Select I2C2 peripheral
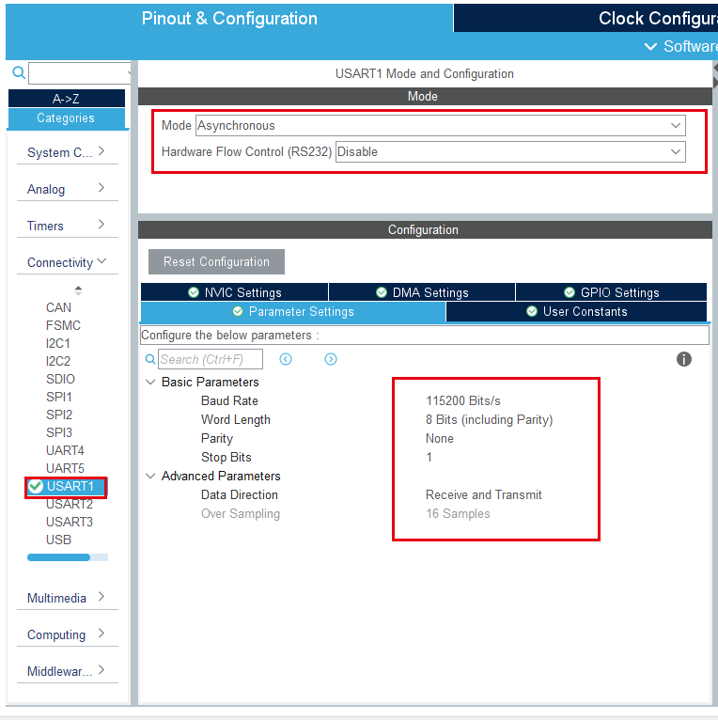The height and width of the screenshot is (720, 718). tap(58, 361)
